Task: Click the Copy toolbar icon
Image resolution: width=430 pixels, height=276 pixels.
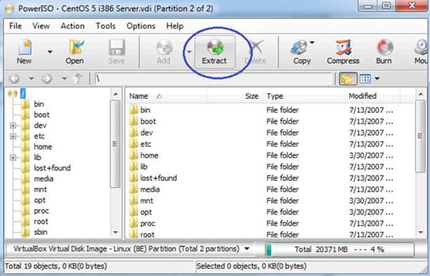Action: click(301, 52)
